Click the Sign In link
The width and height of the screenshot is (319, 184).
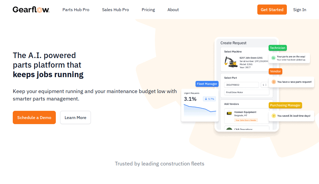pyautogui.click(x=300, y=10)
